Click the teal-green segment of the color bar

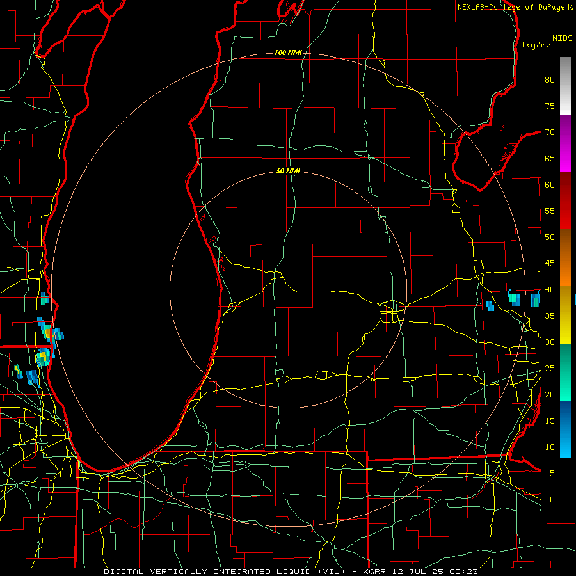pos(565,372)
